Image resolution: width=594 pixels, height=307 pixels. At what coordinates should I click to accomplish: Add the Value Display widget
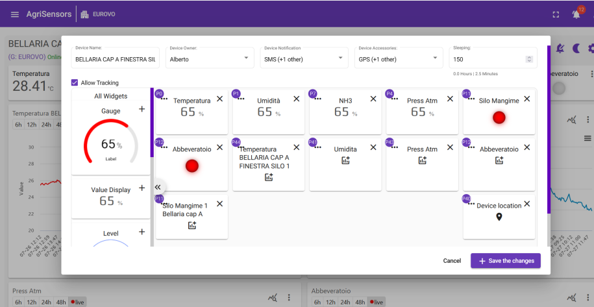tap(142, 188)
